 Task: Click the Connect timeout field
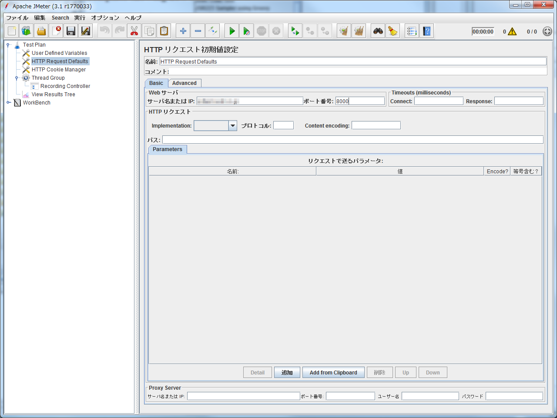(x=439, y=101)
